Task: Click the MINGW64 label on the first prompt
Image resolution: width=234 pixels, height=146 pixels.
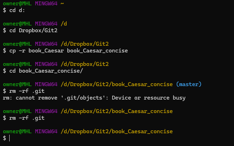Action: point(46,4)
